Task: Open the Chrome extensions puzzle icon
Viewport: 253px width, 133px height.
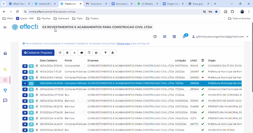Action: pos(232,12)
